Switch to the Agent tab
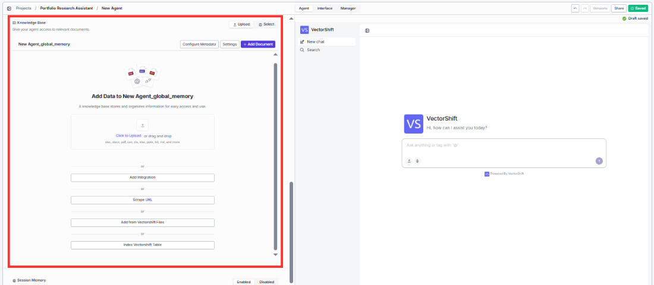 (x=304, y=8)
